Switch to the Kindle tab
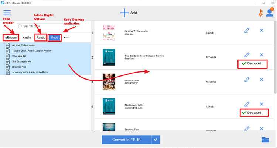Screen dimensions: 277x148 click(27, 38)
